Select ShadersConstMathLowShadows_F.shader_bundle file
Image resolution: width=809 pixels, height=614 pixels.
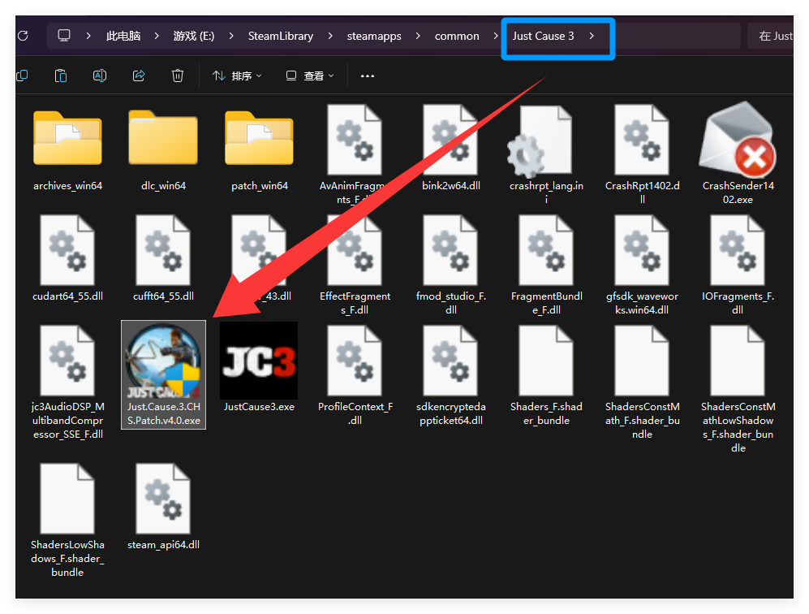pos(738,389)
